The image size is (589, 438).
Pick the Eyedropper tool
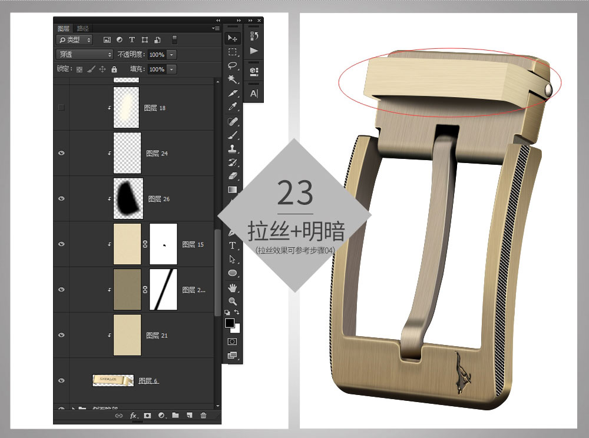233,107
